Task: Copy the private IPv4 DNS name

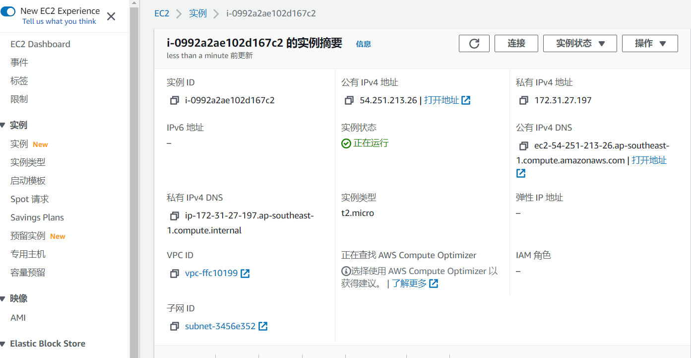Action: pos(174,216)
